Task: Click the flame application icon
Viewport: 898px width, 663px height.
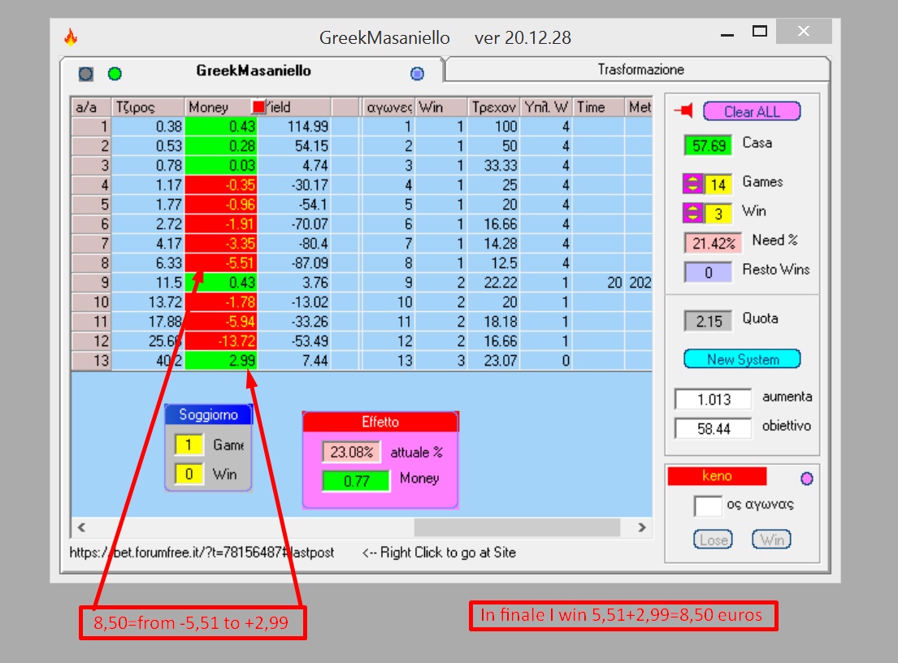Action: (x=71, y=37)
